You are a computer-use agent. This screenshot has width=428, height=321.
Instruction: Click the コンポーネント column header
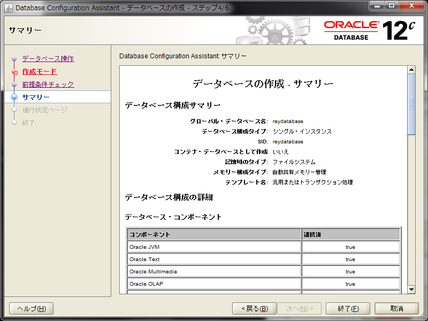[x=214, y=234]
